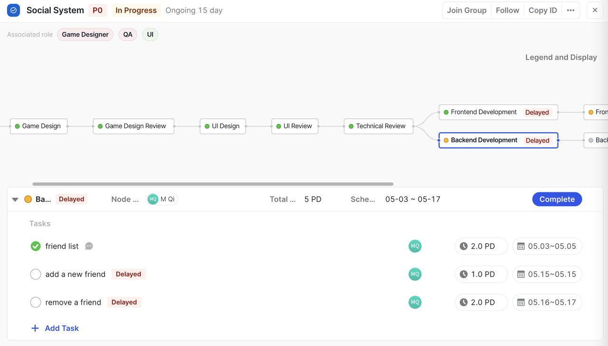Click the horizontal workflow scrollbar
Screen dimensions: 608x346
(213, 184)
